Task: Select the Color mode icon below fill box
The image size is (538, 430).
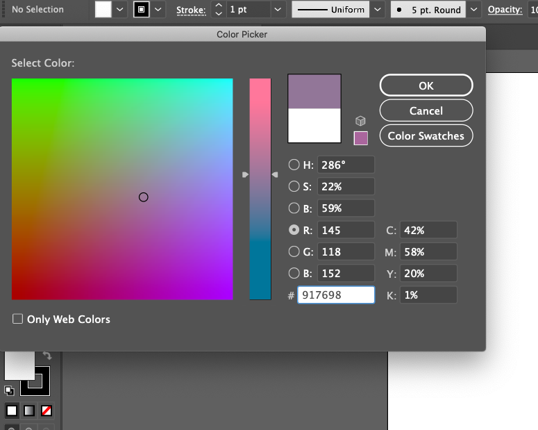Action: tap(12, 411)
